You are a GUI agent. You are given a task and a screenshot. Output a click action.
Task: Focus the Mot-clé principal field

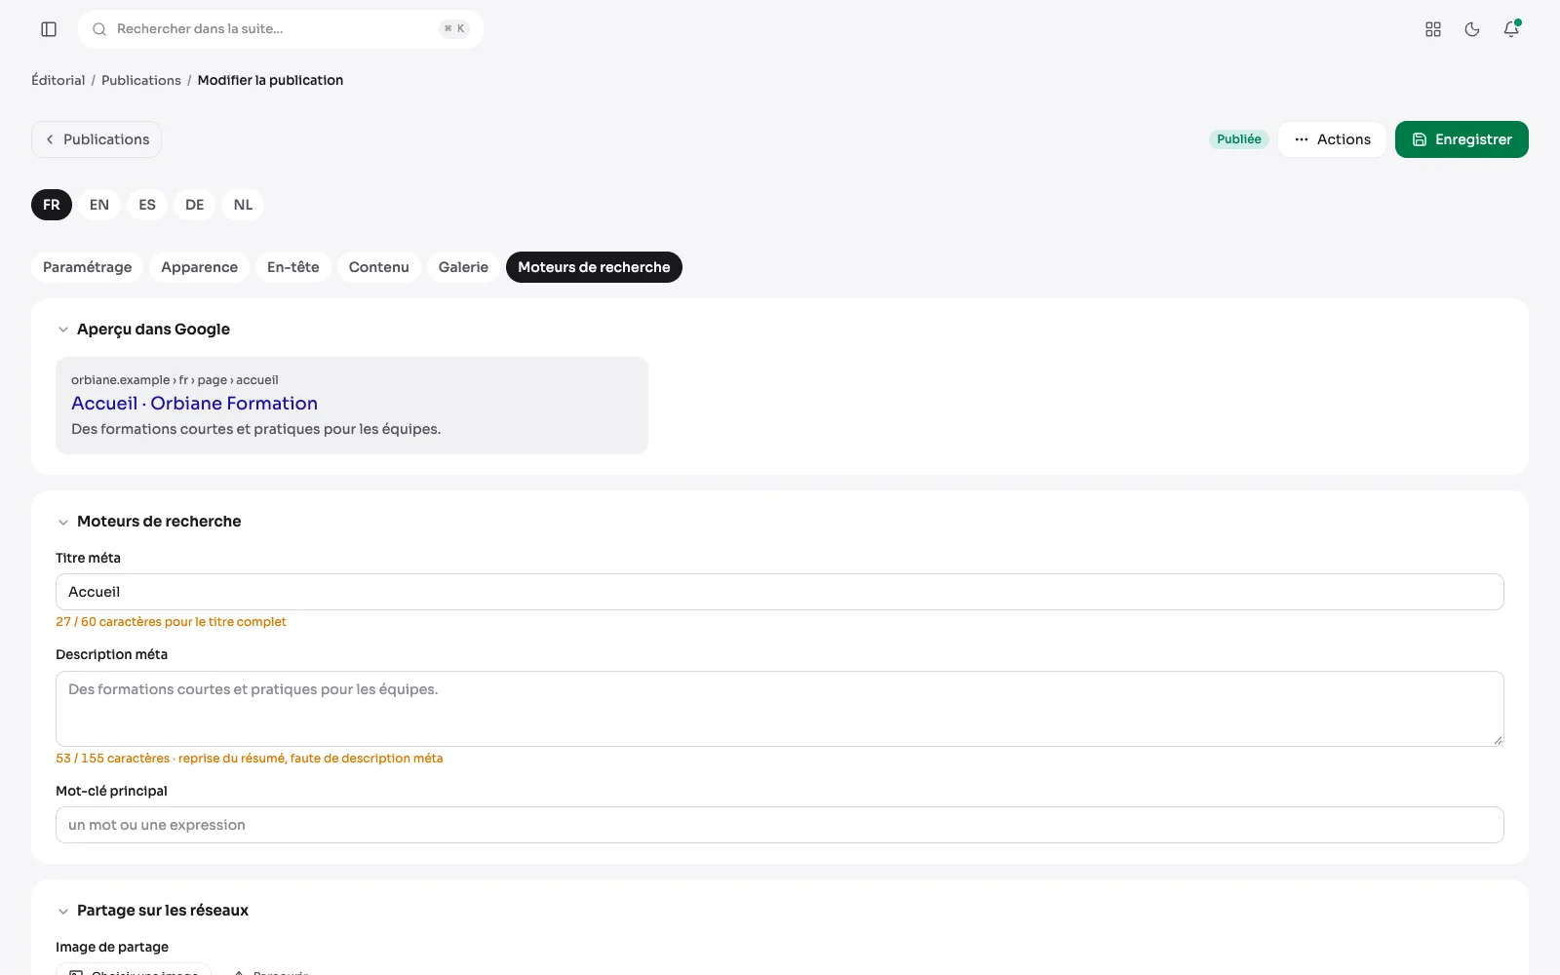tap(780, 825)
